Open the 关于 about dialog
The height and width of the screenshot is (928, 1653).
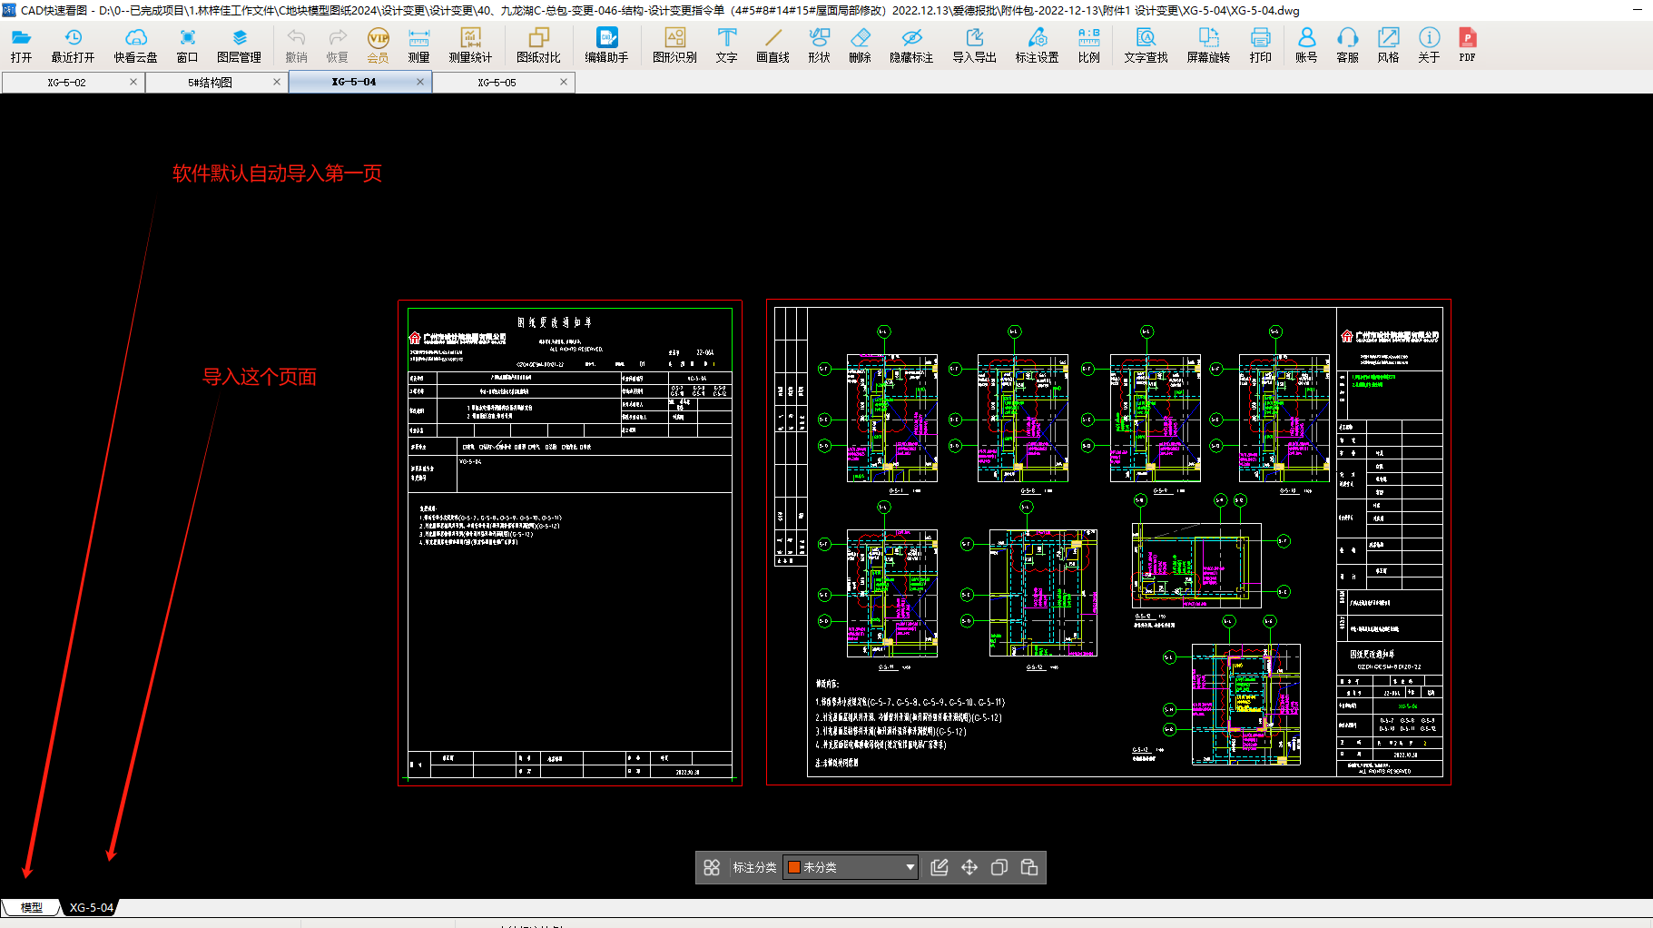point(1429,44)
